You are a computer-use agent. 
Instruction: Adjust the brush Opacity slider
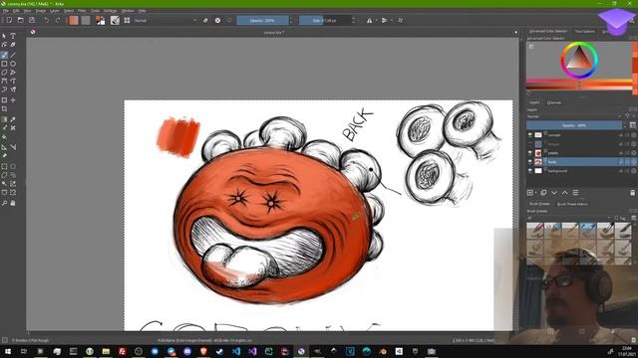(x=262, y=20)
